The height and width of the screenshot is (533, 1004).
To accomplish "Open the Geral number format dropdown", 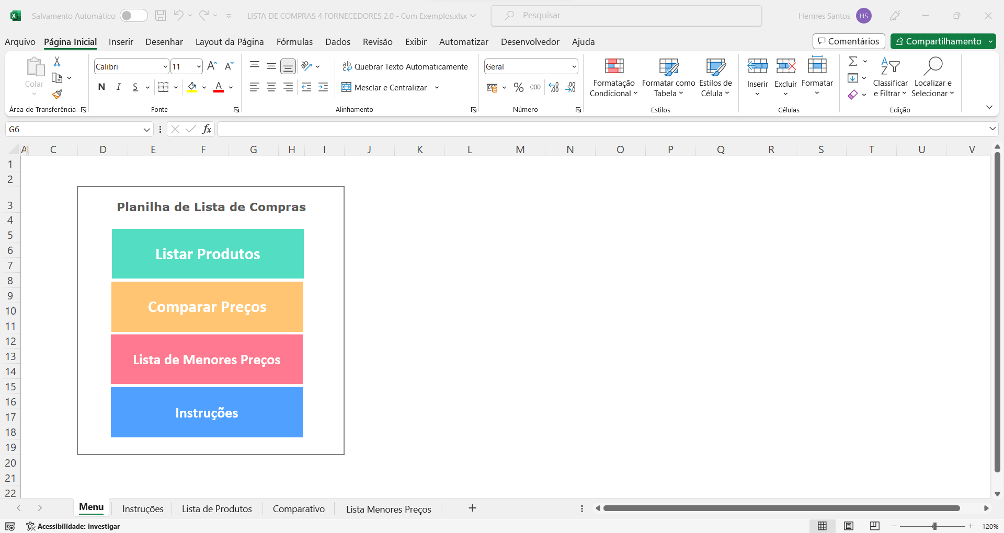I will tap(574, 66).
